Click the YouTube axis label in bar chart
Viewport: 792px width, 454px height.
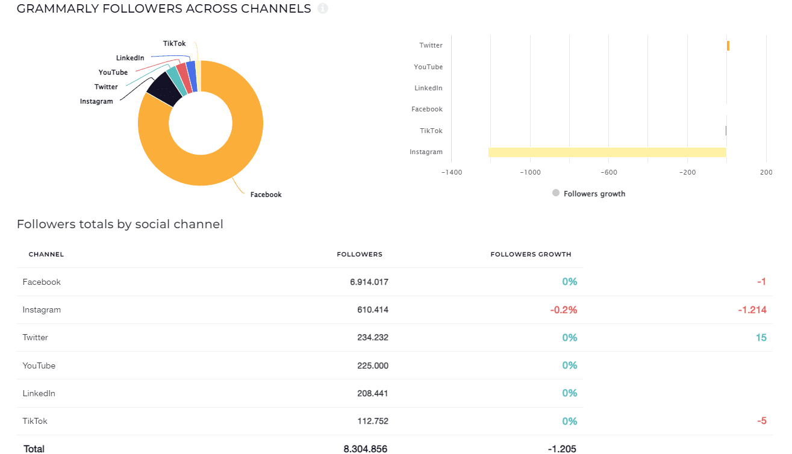[428, 67]
